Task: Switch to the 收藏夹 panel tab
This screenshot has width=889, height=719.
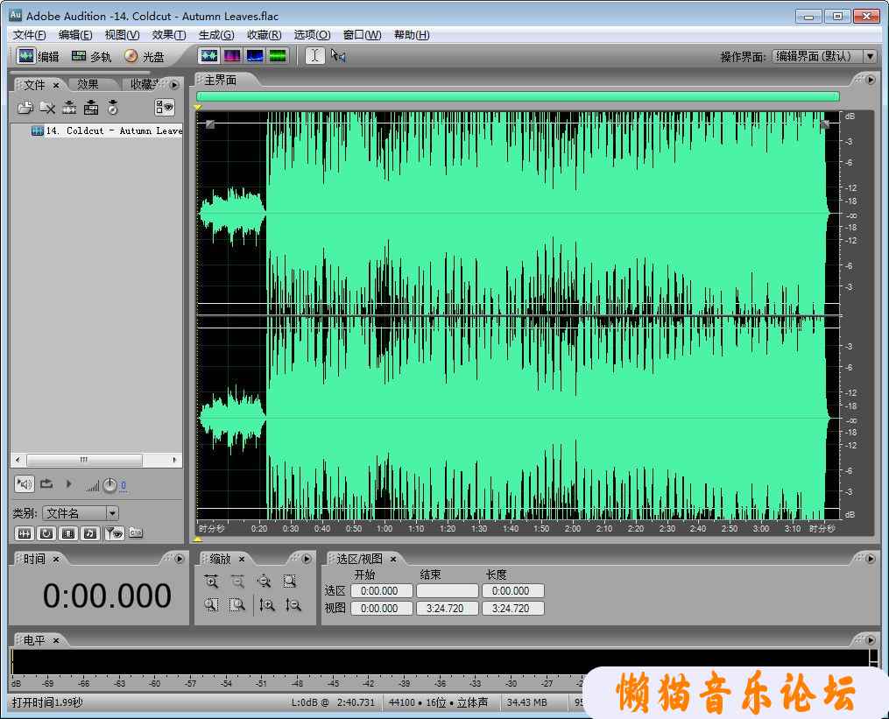Action: (144, 84)
